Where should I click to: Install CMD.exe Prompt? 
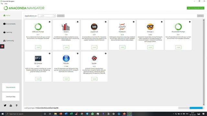click(x=38, y=47)
